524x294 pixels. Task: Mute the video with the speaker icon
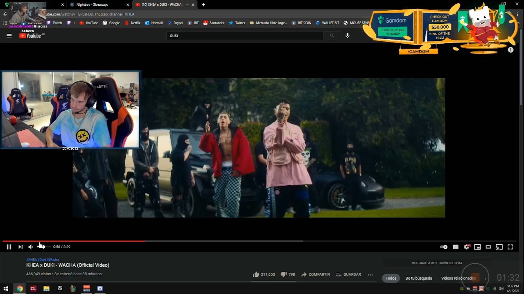30,247
